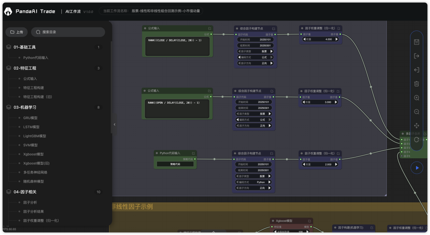Increase 权重 4.000 with its right arrow
The image size is (430, 235).
point(336,39)
